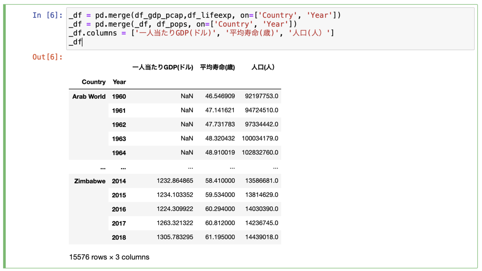
Task: Select GDP value 1263.321322
Action: [x=175, y=223]
